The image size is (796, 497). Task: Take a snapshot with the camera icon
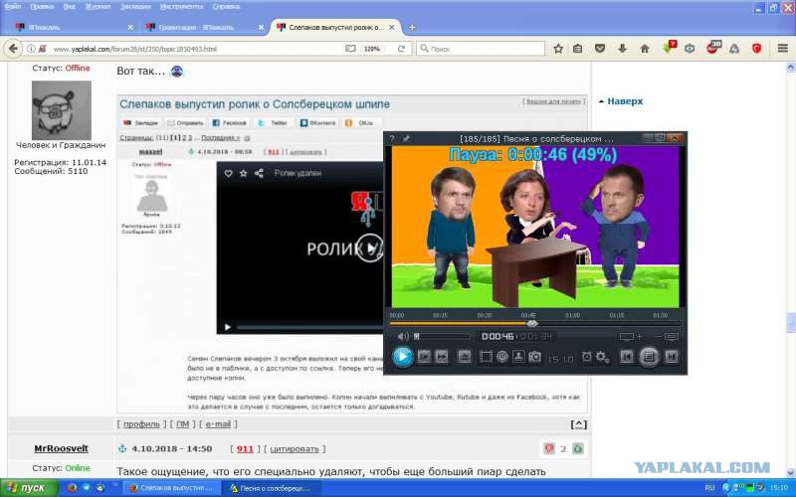pyautogui.click(x=534, y=357)
